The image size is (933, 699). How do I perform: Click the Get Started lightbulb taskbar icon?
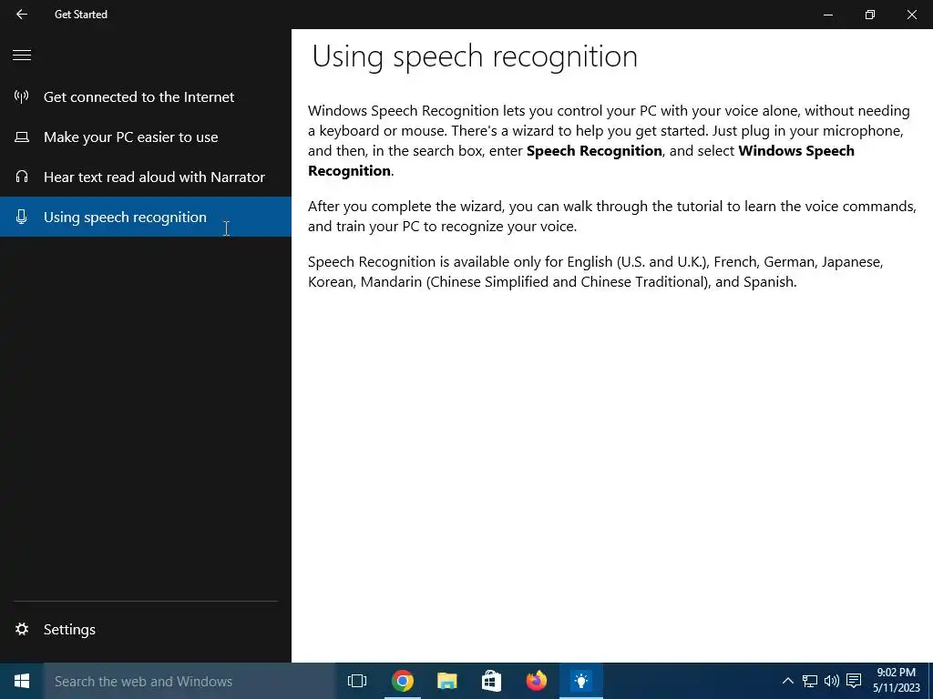pos(581,681)
